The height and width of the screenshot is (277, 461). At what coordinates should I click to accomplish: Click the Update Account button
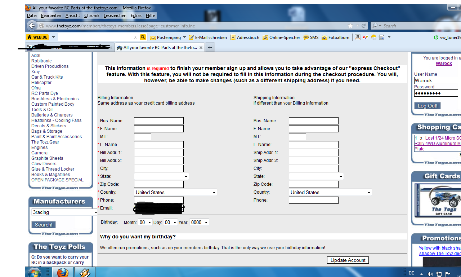click(x=348, y=260)
